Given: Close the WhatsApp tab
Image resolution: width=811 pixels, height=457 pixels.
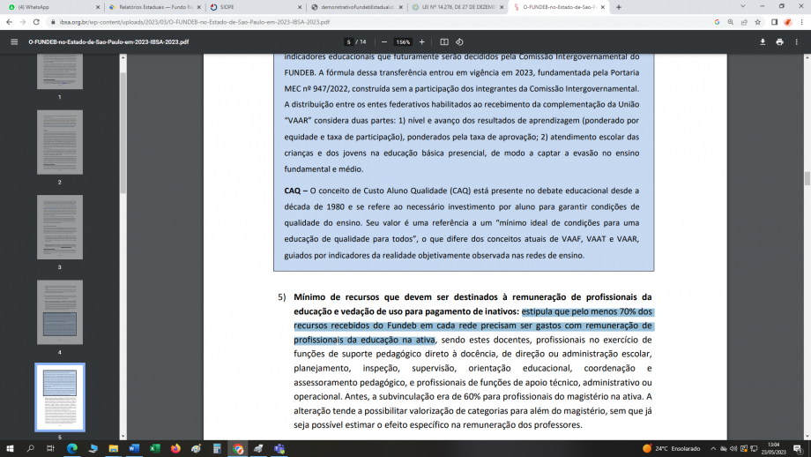Looking at the screenshot, I should coord(98,7).
